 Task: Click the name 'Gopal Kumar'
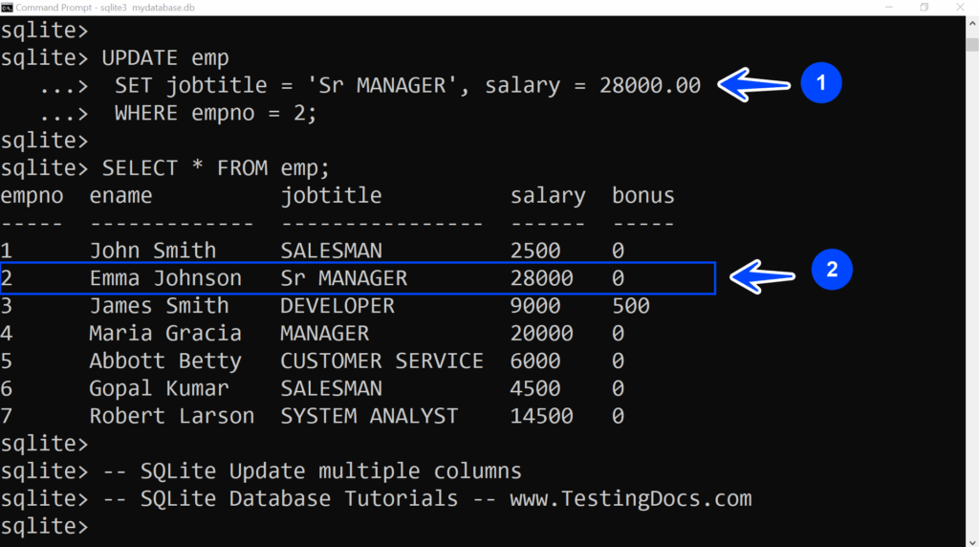pos(160,388)
